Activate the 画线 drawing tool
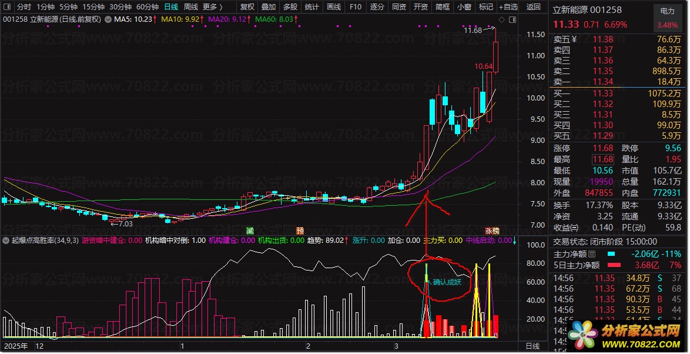This screenshot has width=690, height=354. (x=334, y=6)
